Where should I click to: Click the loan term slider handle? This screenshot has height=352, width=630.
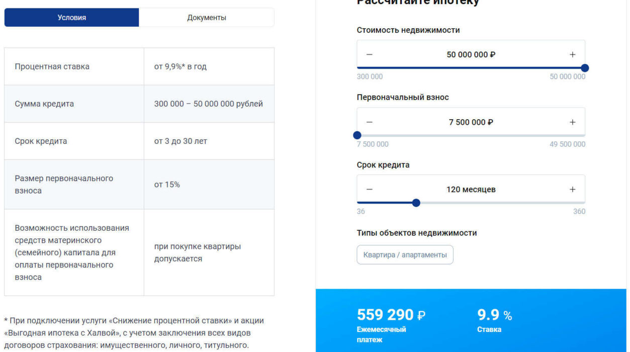pos(416,203)
